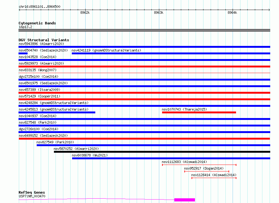Screen dimensions: 279x203
Task: Click nsv827548 (Park2010) label
Action: click(x=38, y=122)
